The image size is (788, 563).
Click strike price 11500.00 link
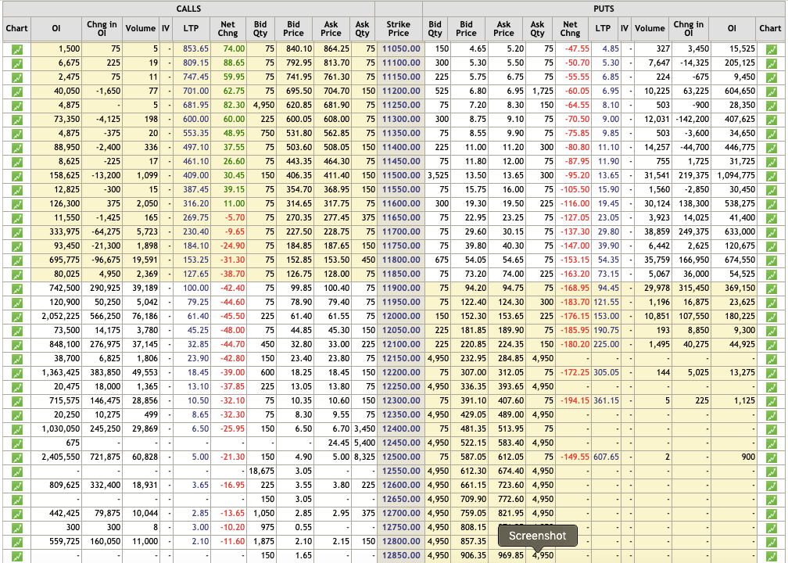click(x=401, y=175)
